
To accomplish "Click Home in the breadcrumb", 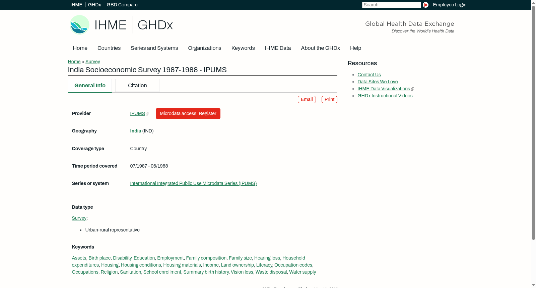I will pos(74,62).
